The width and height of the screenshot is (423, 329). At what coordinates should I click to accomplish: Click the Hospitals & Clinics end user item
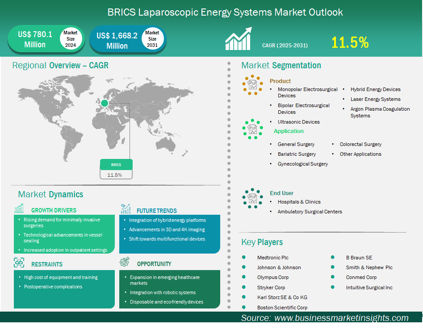[299, 202]
